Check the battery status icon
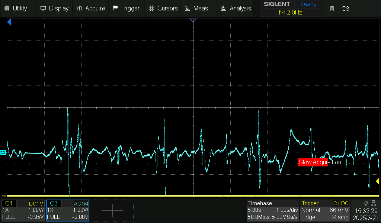Image resolution: width=381 pixels, height=223 pixels. [332, 8]
